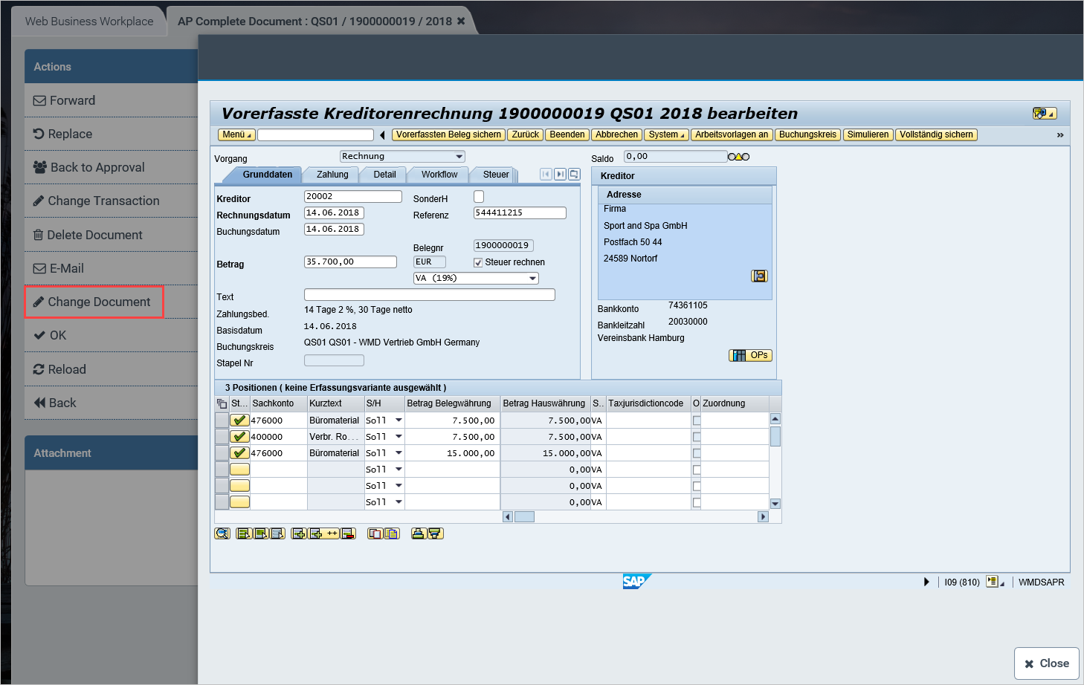This screenshot has height=685, width=1084.
Task: Switch to the Zahlung tab
Action: click(x=332, y=175)
